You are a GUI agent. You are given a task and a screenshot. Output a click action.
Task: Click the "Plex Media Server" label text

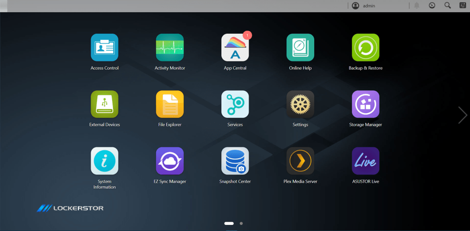tap(300, 181)
